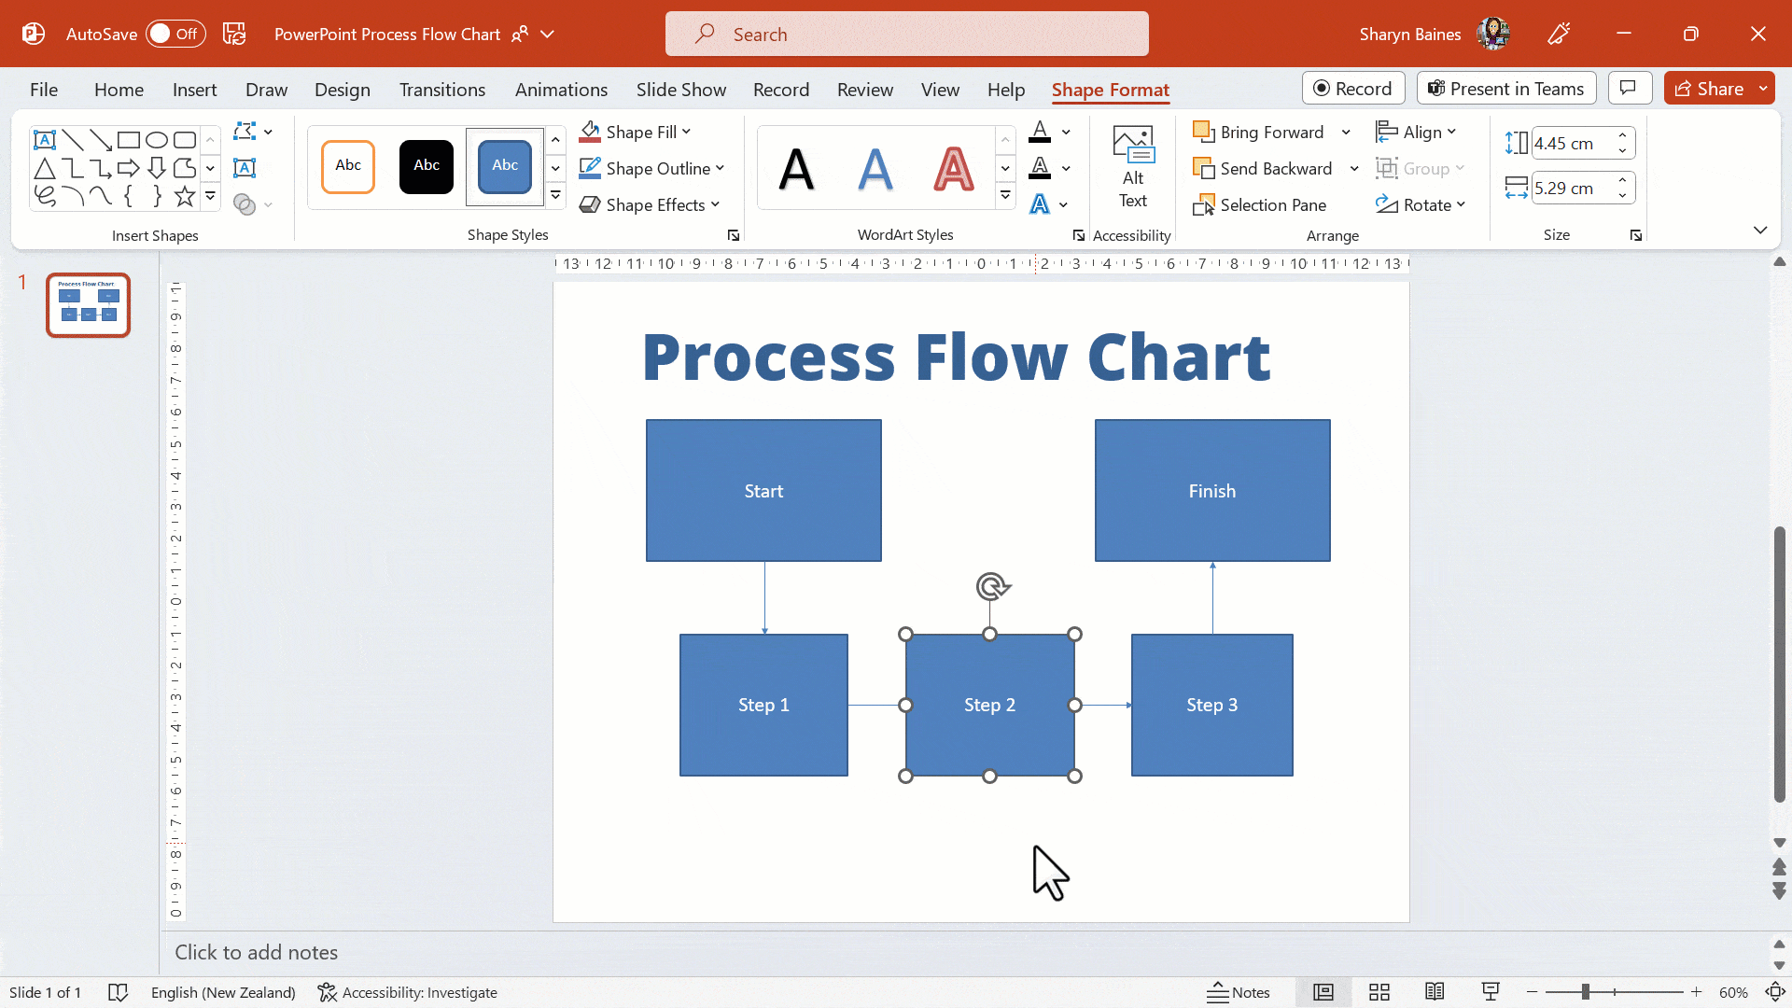1792x1008 pixels.
Task: Click Accessibility: Investigate in status bar
Action: tap(407, 992)
